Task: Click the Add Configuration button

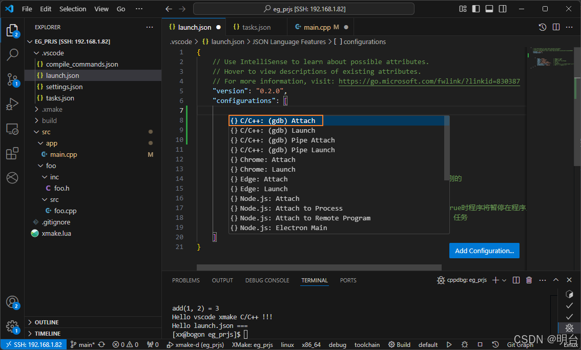Action: coord(484,251)
